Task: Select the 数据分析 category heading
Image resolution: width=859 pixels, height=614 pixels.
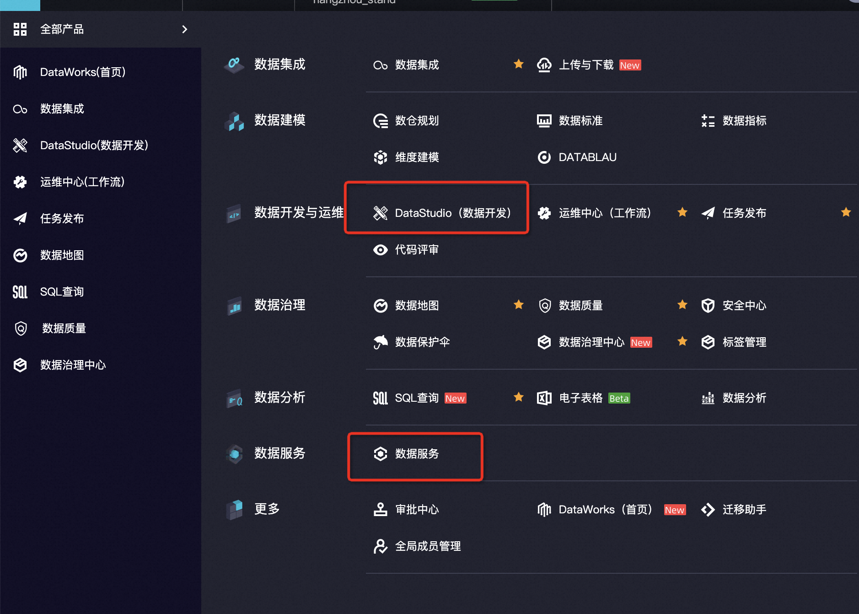Action: (x=280, y=398)
